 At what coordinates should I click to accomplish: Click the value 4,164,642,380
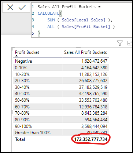[94, 68]
